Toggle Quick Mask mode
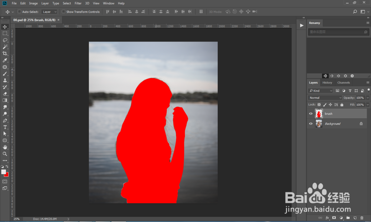This screenshot has height=222, width=371. pos(5,181)
